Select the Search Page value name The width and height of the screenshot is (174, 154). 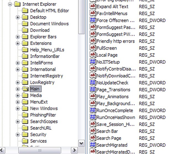click(109, 138)
